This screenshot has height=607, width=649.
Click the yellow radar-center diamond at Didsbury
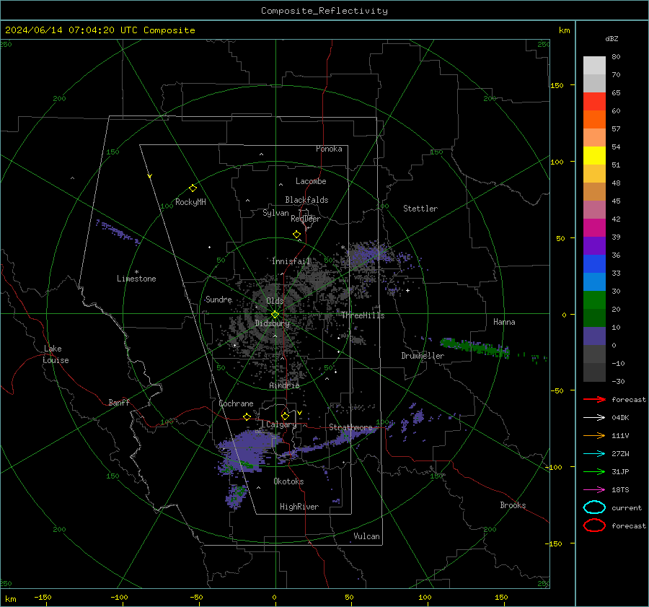[x=275, y=315]
